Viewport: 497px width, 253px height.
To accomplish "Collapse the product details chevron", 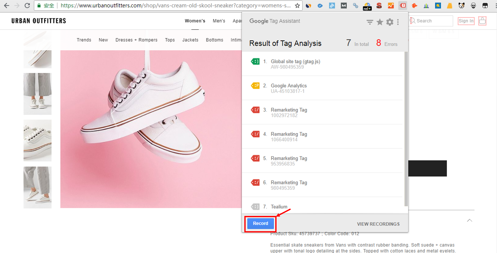I will [469, 220].
